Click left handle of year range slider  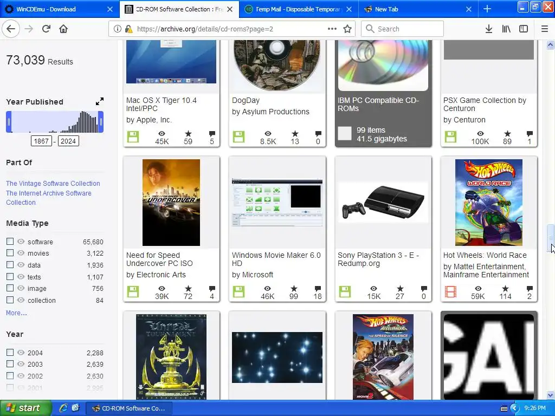click(9, 122)
